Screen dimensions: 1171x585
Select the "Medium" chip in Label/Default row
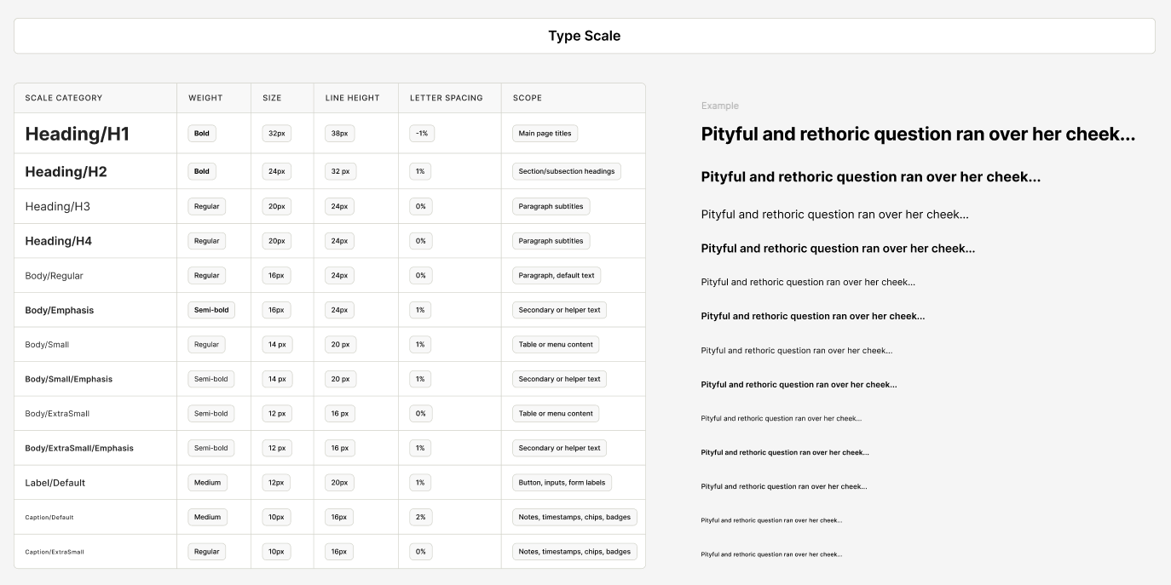pos(208,483)
